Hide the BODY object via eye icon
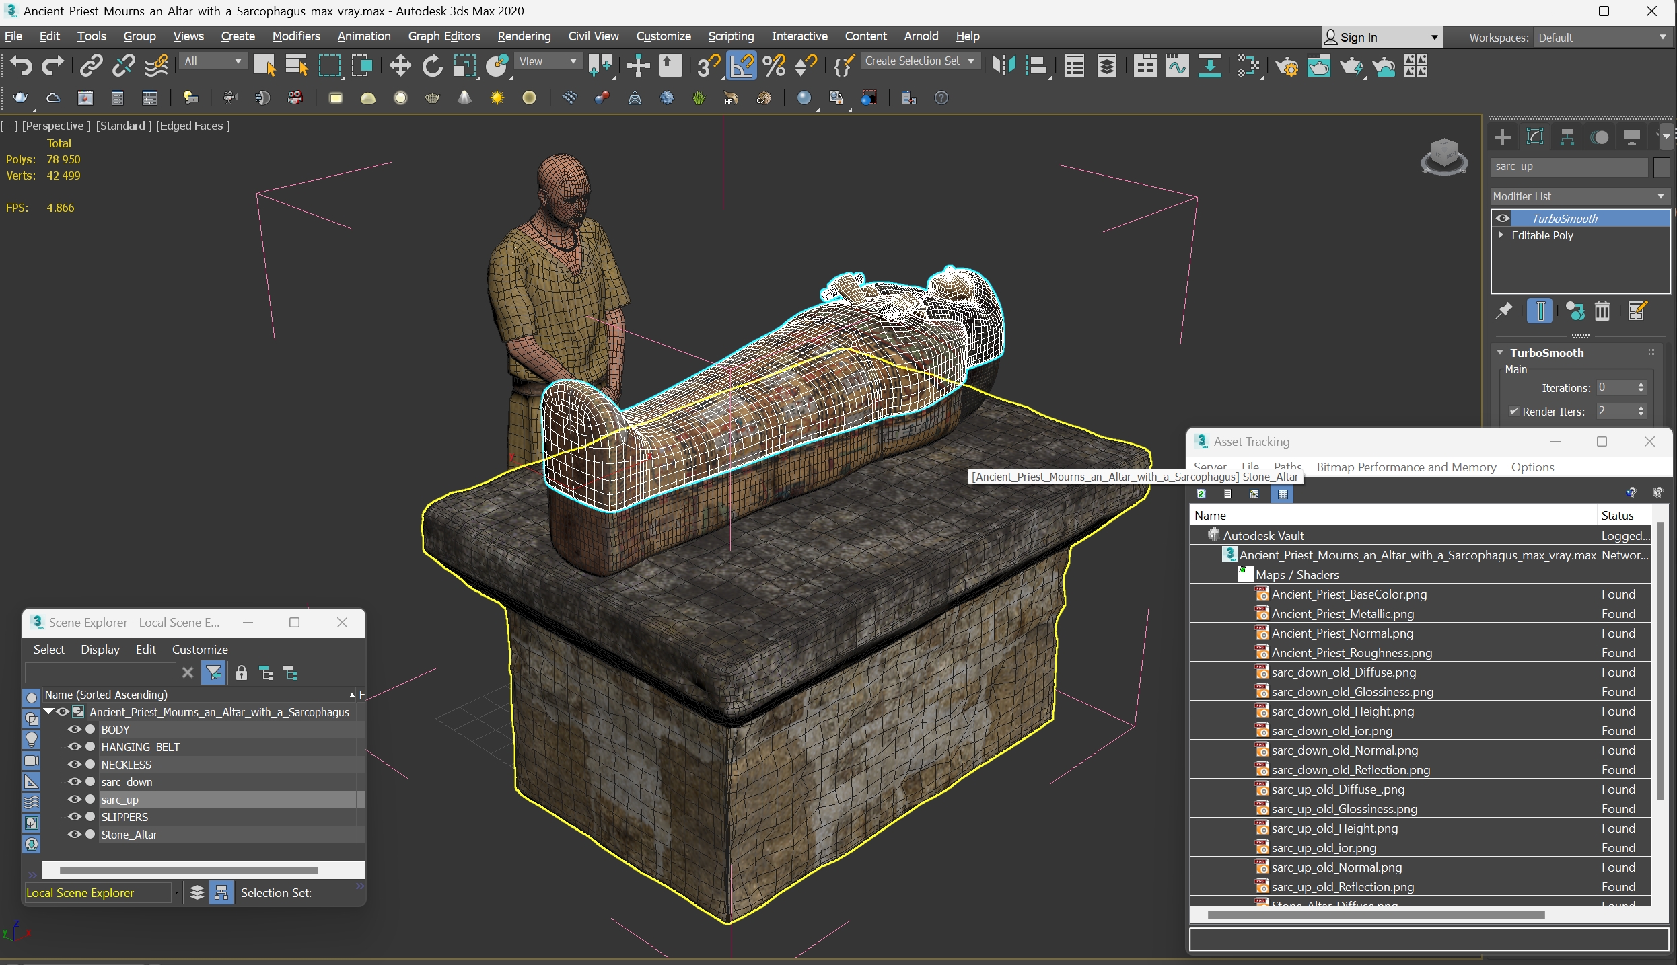The height and width of the screenshot is (965, 1677). (x=74, y=730)
